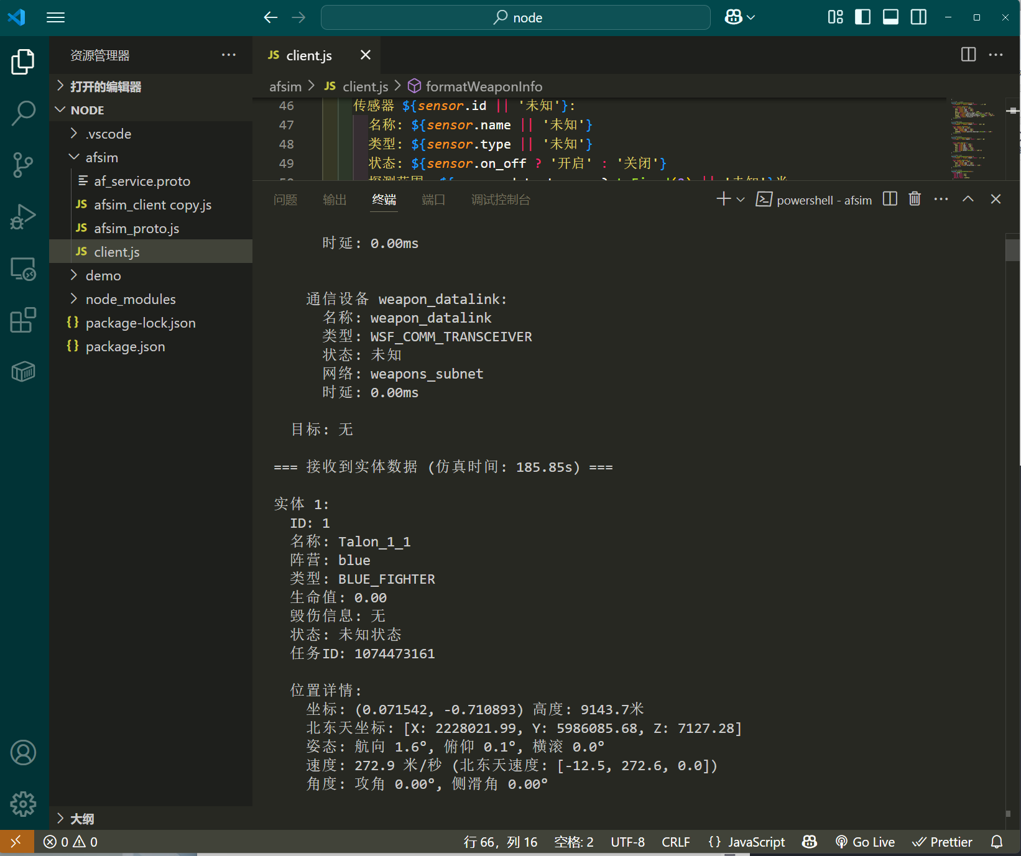Open Run and Debug view
The image size is (1021, 856).
[23, 217]
